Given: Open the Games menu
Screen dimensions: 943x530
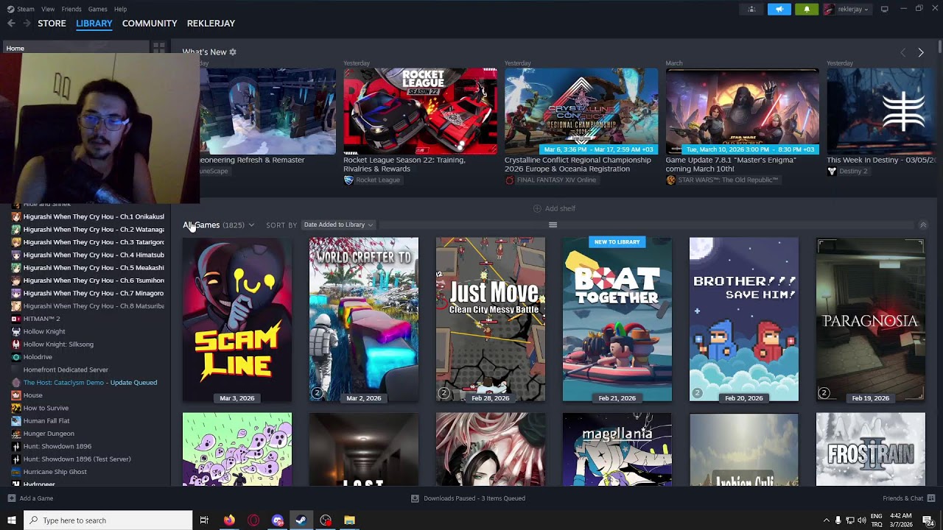Looking at the screenshot, I should click(97, 9).
